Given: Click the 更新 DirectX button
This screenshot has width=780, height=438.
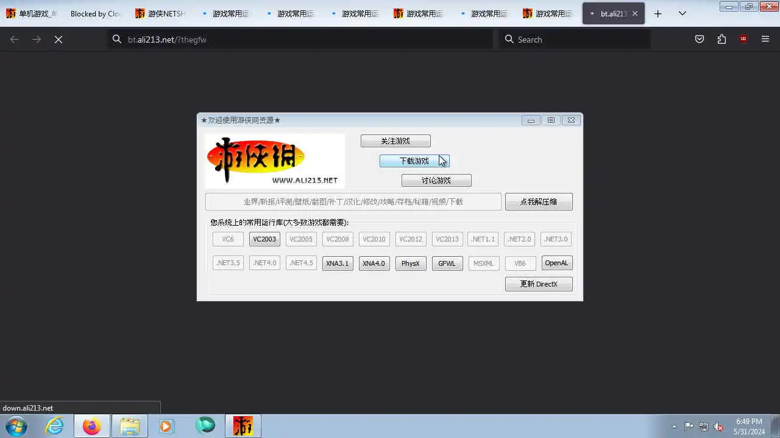Looking at the screenshot, I should (x=539, y=284).
